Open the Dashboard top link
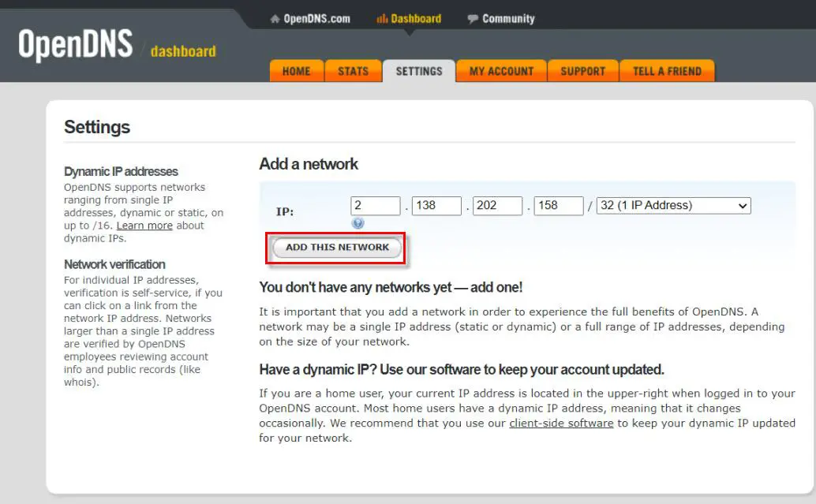 tap(416, 19)
